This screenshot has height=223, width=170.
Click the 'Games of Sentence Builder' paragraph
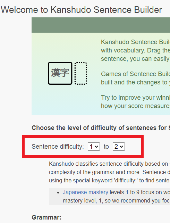(136, 78)
